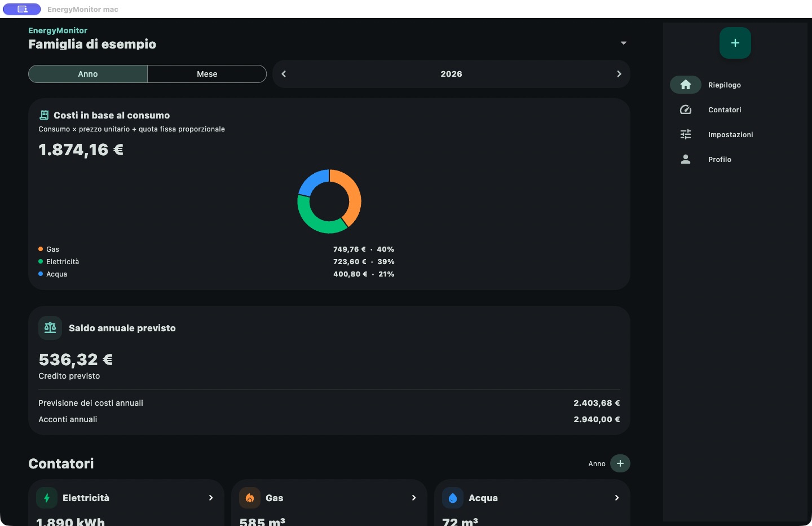Click the blue Acqua legend dot
This screenshot has width=812, height=526.
pos(41,274)
